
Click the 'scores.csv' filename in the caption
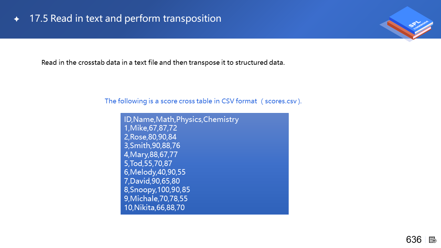281,101
